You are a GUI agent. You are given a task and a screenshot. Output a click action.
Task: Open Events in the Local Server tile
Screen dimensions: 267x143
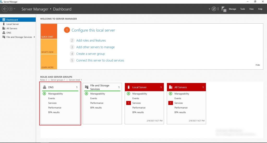(x=136, y=98)
